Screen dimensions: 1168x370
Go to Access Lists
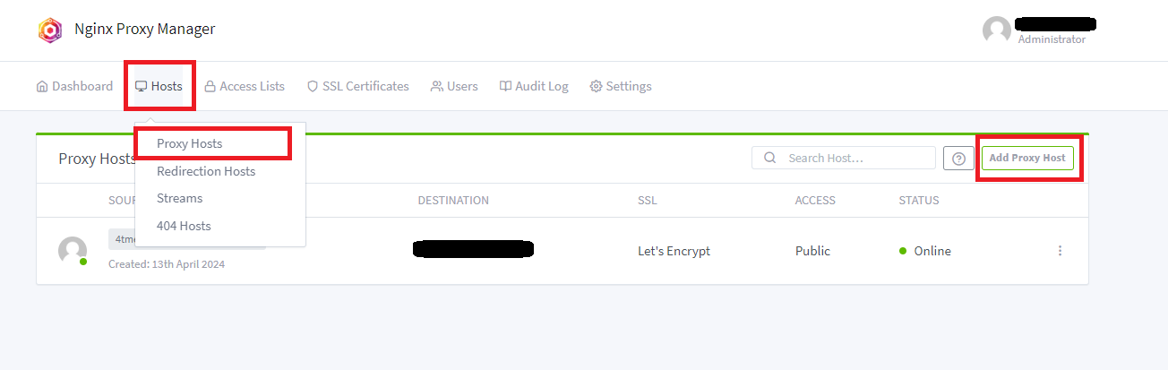click(245, 86)
